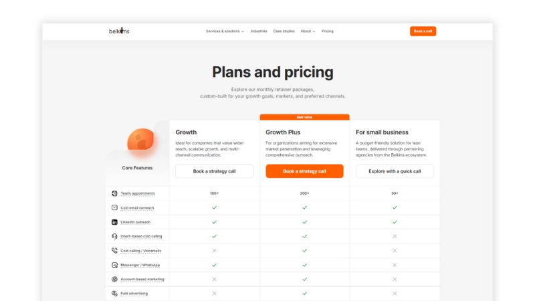The image size is (535, 301).
Task: Go to the Case studies page
Action: click(284, 31)
